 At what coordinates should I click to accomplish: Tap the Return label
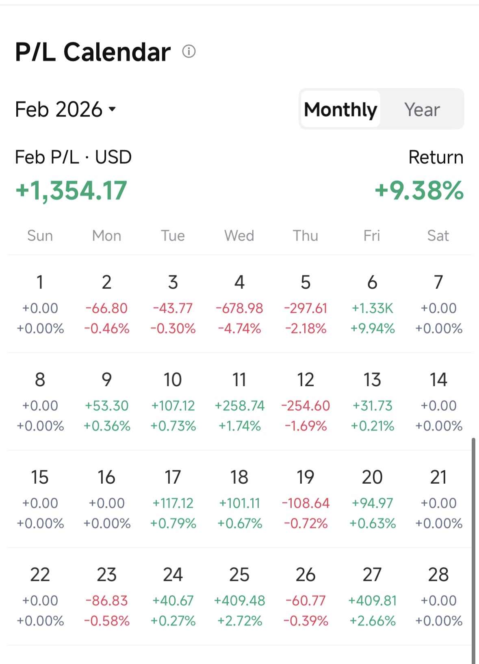(436, 157)
